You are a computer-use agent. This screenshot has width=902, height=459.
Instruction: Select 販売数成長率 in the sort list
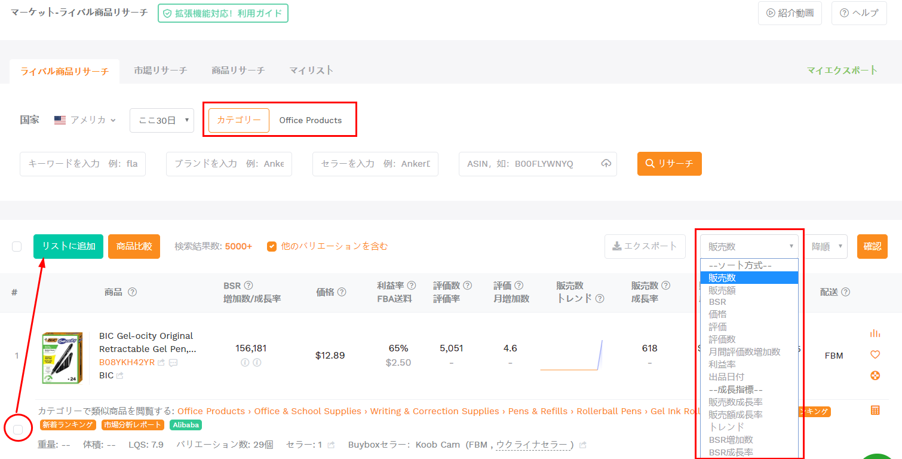(x=750, y=402)
